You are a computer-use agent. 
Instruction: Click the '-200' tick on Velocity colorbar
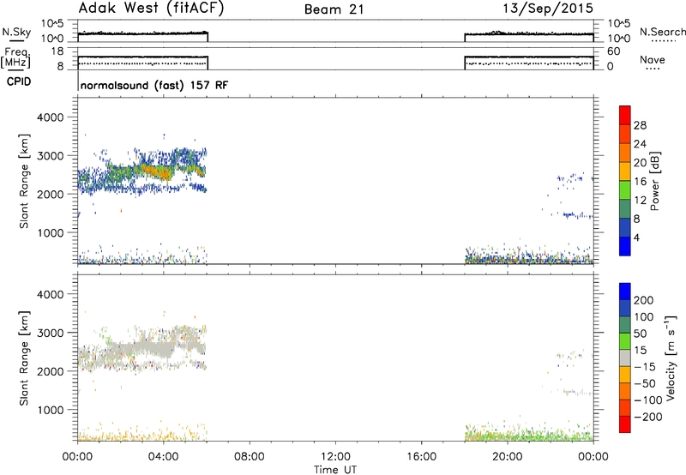[648, 417]
